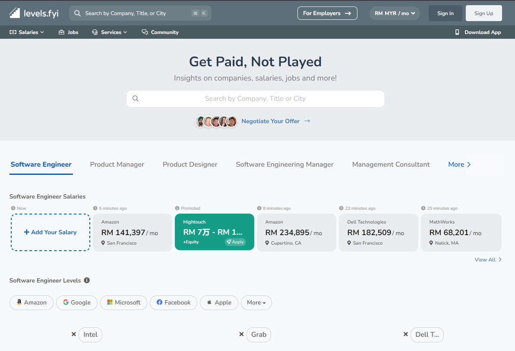
Task: Select the Grab company chip
Action: coord(259,334)
